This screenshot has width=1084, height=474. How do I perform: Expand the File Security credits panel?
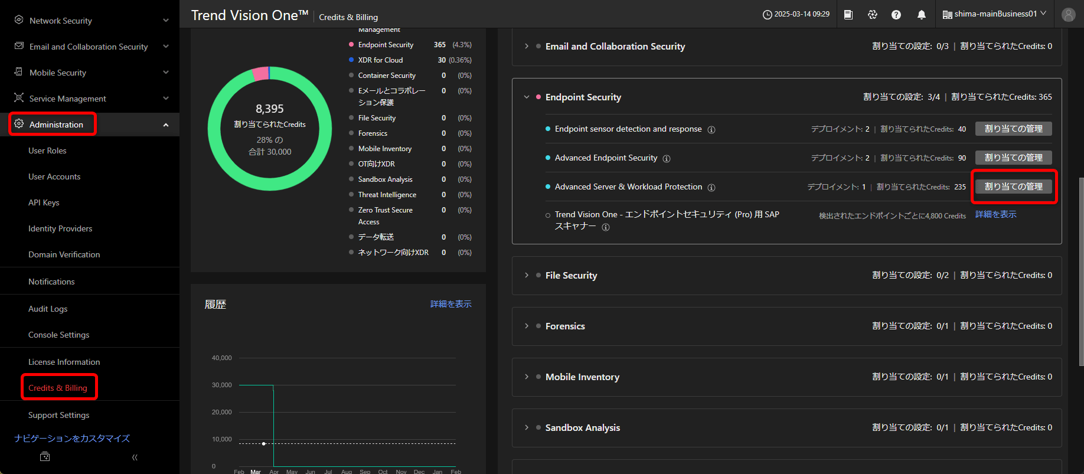pos(527,275)
